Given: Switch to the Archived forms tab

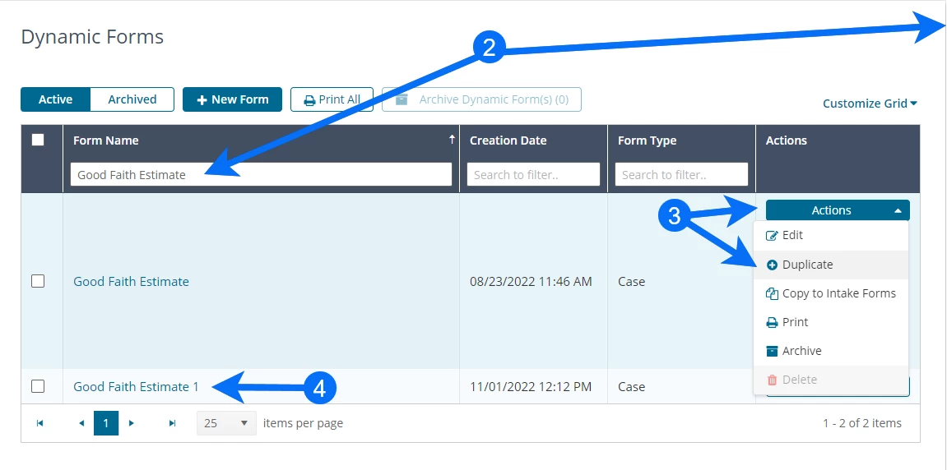Looking at the screenshot, I should (132, 99).
